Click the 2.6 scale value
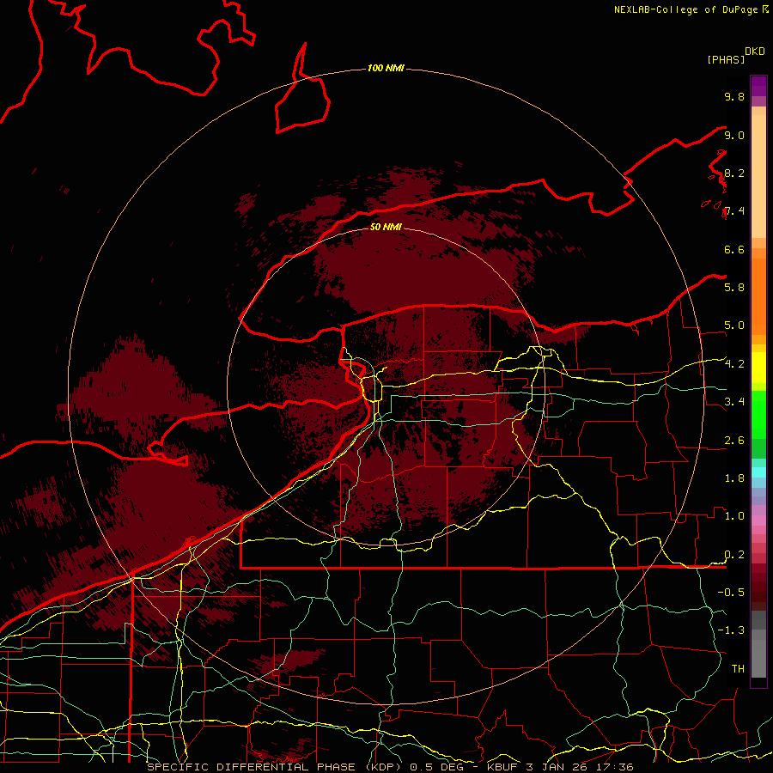The image size is (773, 773). coord(734,441)
